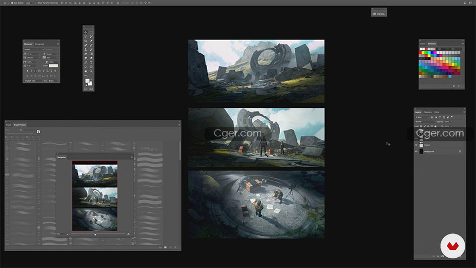Select the Pen tool

tap(85, 63)
